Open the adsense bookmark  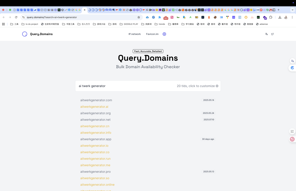click(262, 24)
